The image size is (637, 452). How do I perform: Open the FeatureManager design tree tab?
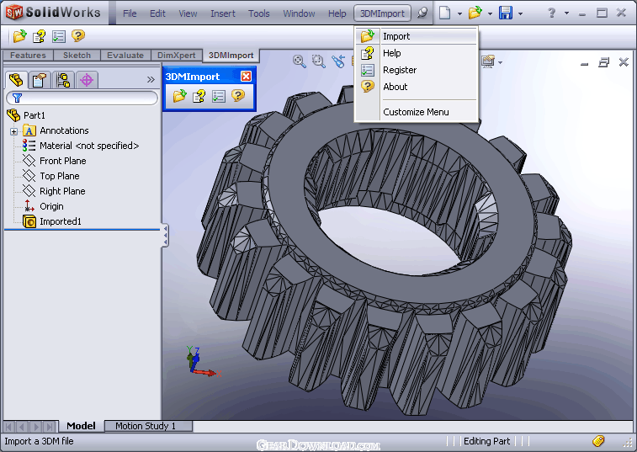click(x=16, y=80)
